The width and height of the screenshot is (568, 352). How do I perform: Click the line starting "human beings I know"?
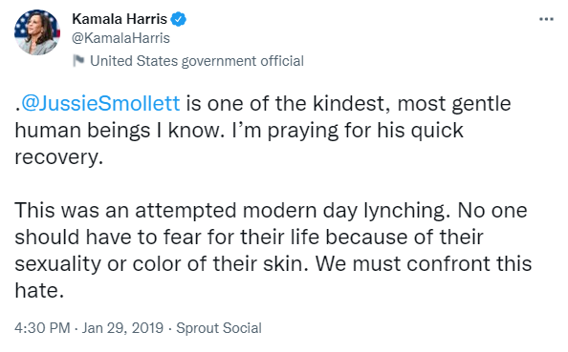239,131
